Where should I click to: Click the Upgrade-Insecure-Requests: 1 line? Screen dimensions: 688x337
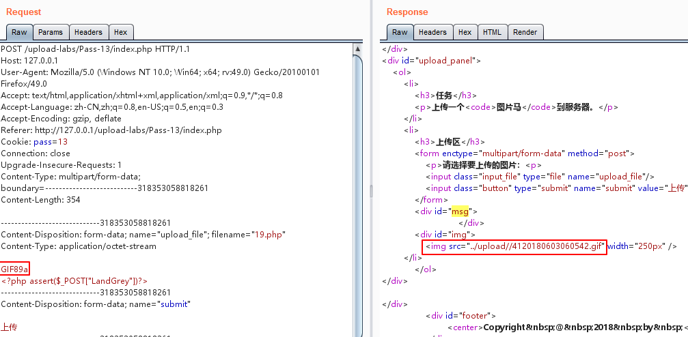[x=61, y=165]
